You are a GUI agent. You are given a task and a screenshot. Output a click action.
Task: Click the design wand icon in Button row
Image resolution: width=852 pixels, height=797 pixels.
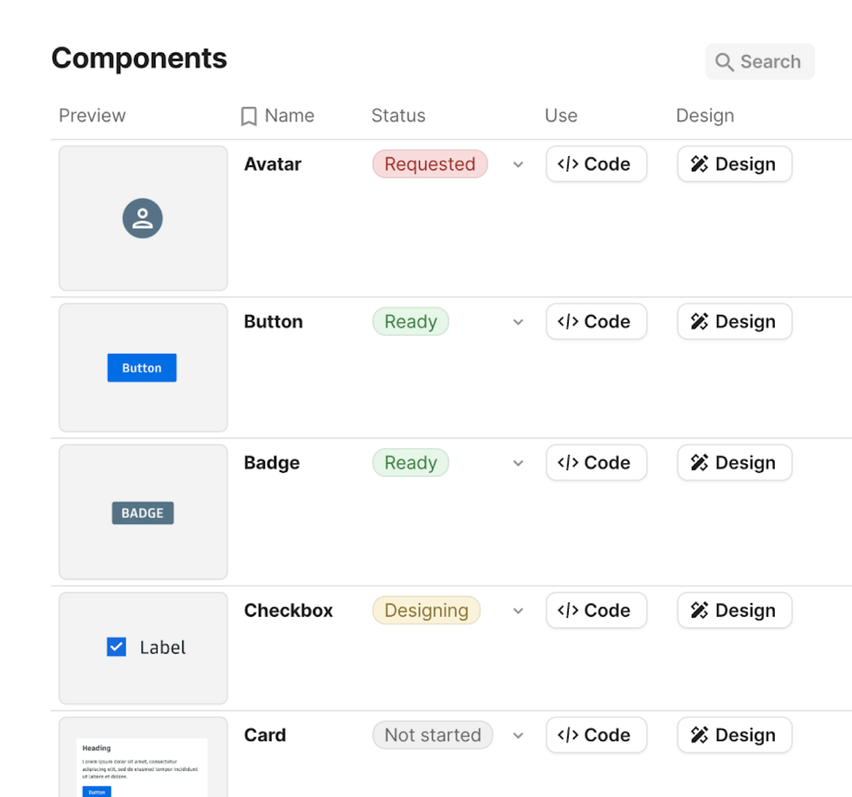tap(699, 321)
